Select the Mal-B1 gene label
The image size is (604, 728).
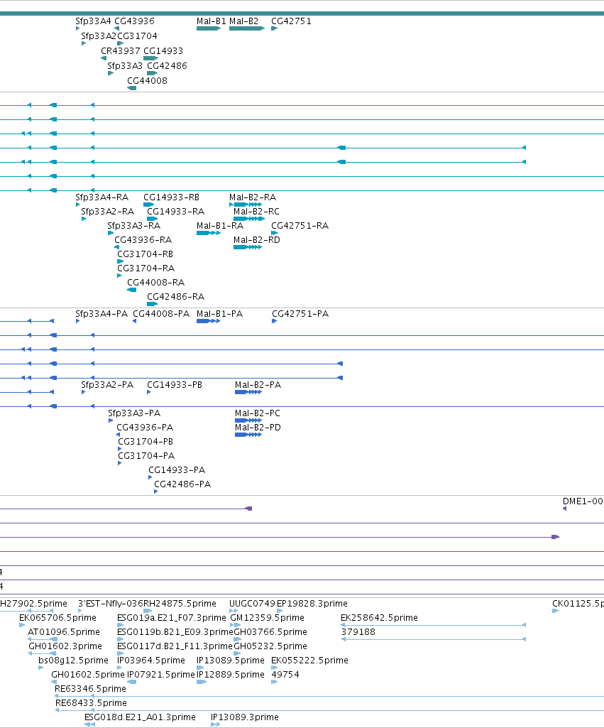coord(211,21)
